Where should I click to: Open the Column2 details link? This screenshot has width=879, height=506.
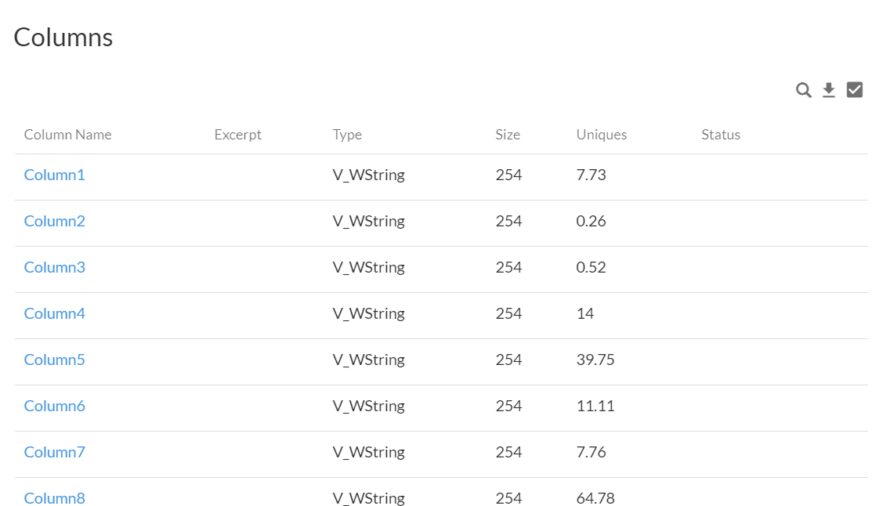pos(54,221)
